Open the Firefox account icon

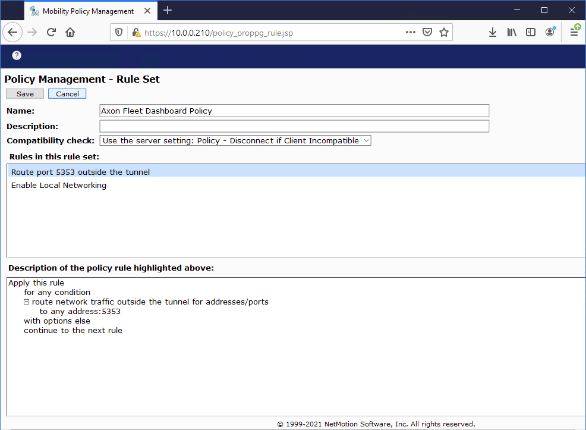[x=550, y=33]
